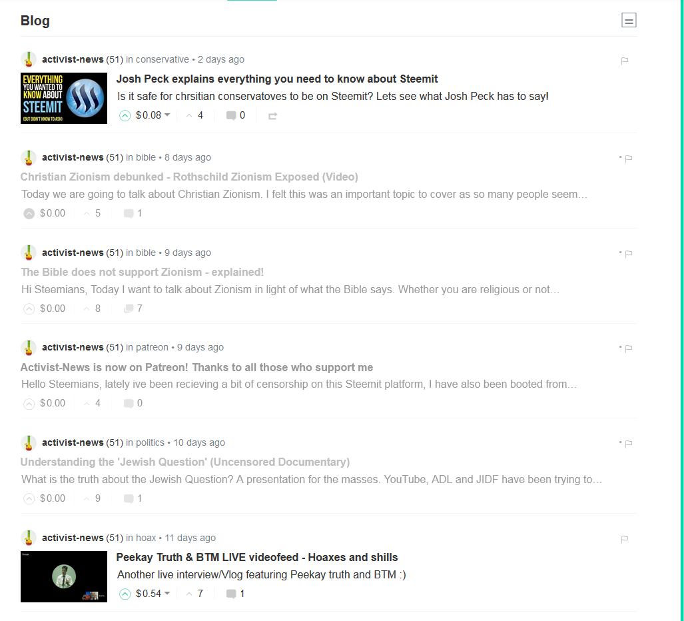Screen dimensions: 684x621
Task: Flag the Peekay Truth & BTM post
Action: pos(624,539)
